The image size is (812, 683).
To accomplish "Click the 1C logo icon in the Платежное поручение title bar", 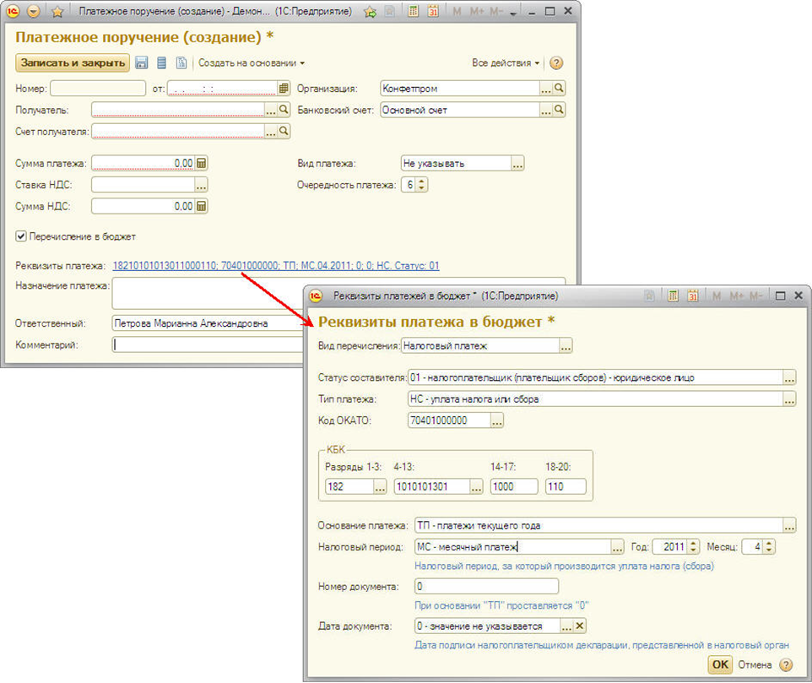I will click(13, 11).
